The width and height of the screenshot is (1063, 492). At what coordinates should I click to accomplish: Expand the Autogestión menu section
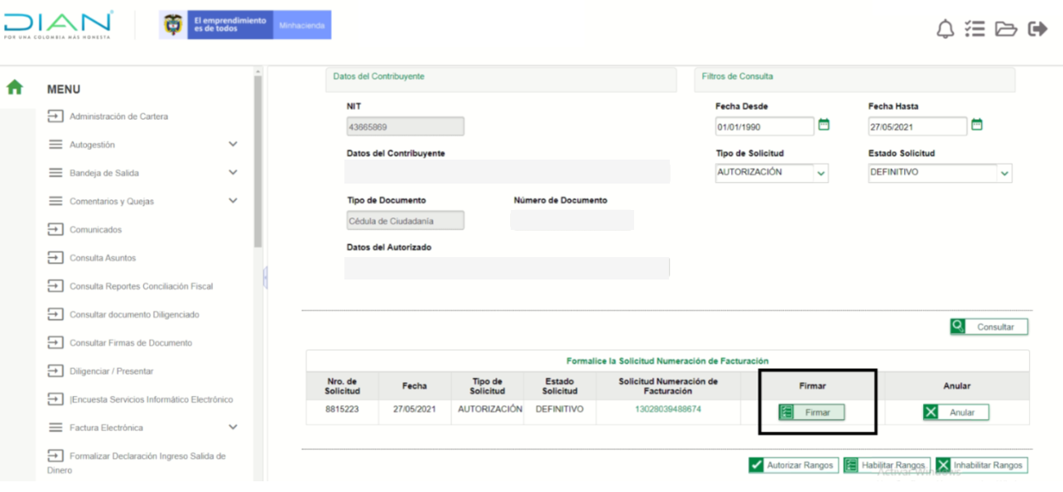tap(233, 145)
